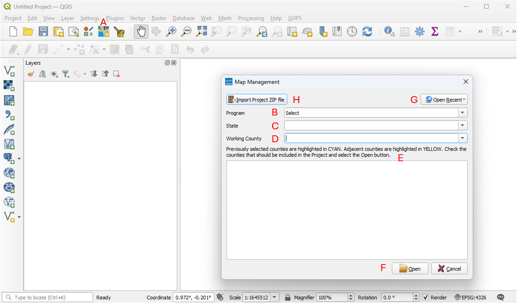This screenshot has width=517, height=303.
Task: Click the Identify Features tool
Action: [389, 31]
